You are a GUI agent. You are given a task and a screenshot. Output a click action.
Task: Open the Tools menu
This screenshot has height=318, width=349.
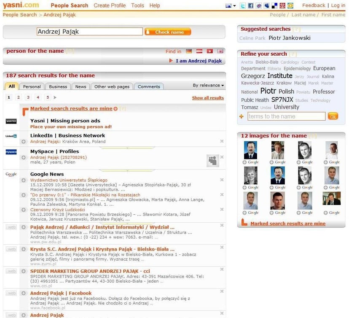(x=137, y=5)
